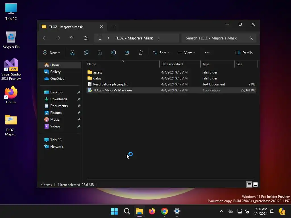Image resolution: width=291 pixels, height=218 pixels.
Task: Open the Windows Start menu
Action: (x=114, y=211)
